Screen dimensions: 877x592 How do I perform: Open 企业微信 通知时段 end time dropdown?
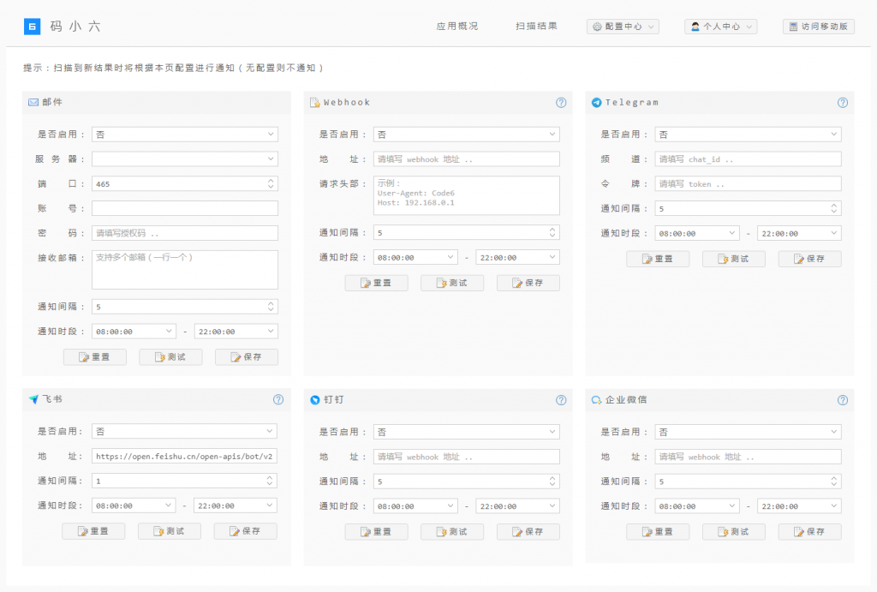click(799, 505)
